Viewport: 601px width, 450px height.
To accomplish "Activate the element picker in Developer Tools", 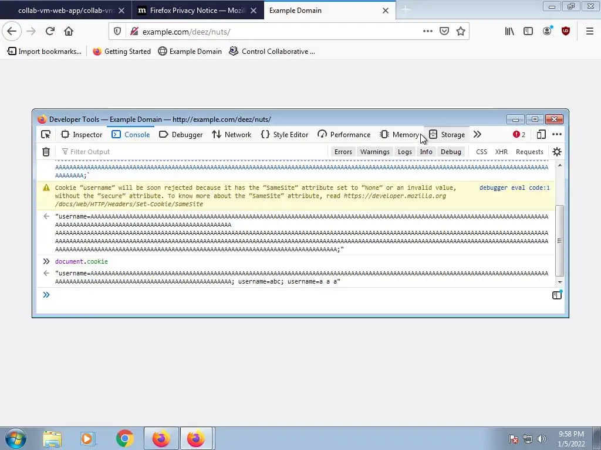I will coord(46,135).
